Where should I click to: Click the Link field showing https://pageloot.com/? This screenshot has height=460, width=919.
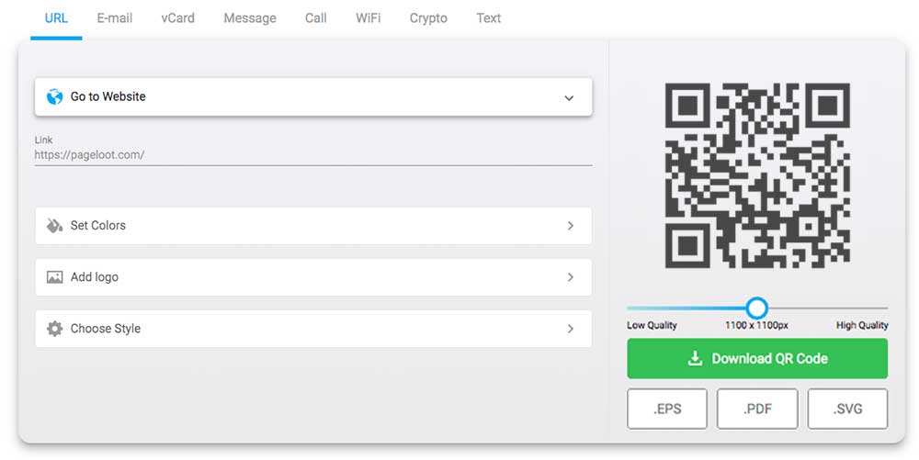point(313,155)
